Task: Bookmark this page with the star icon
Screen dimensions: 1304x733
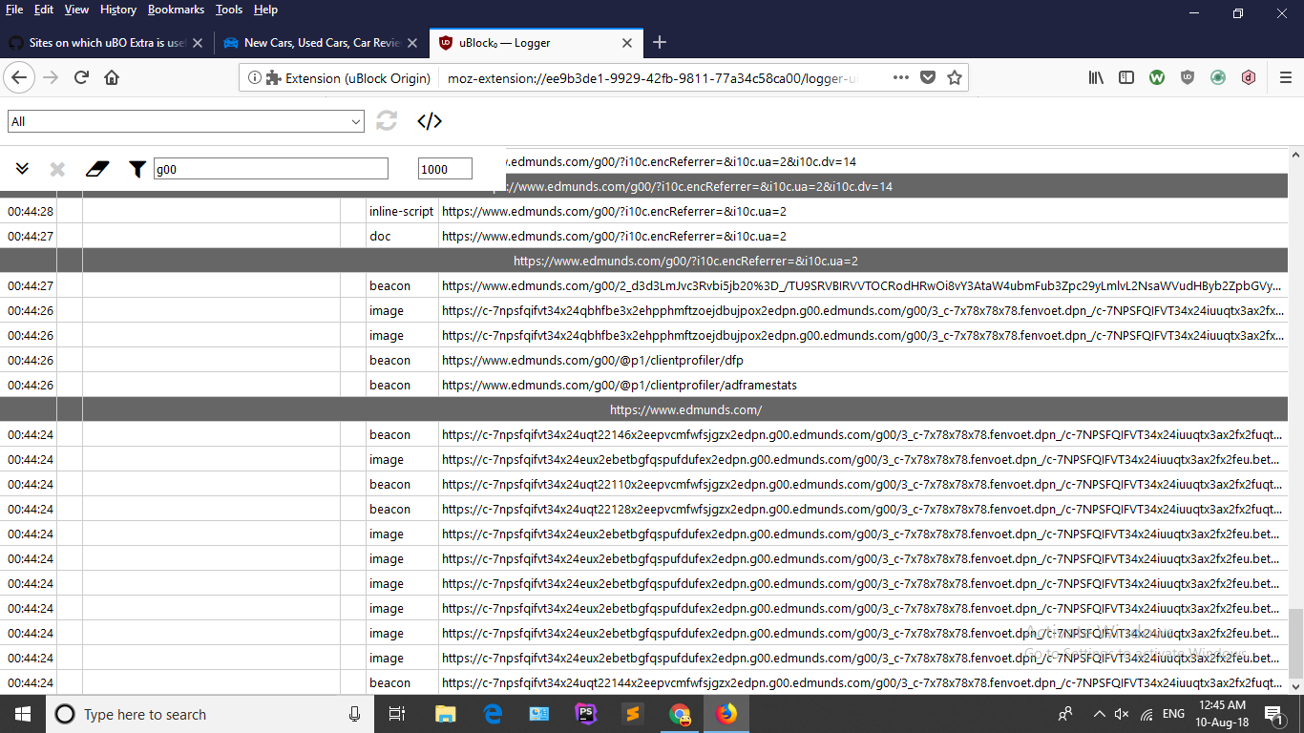Action: [954, 77]
